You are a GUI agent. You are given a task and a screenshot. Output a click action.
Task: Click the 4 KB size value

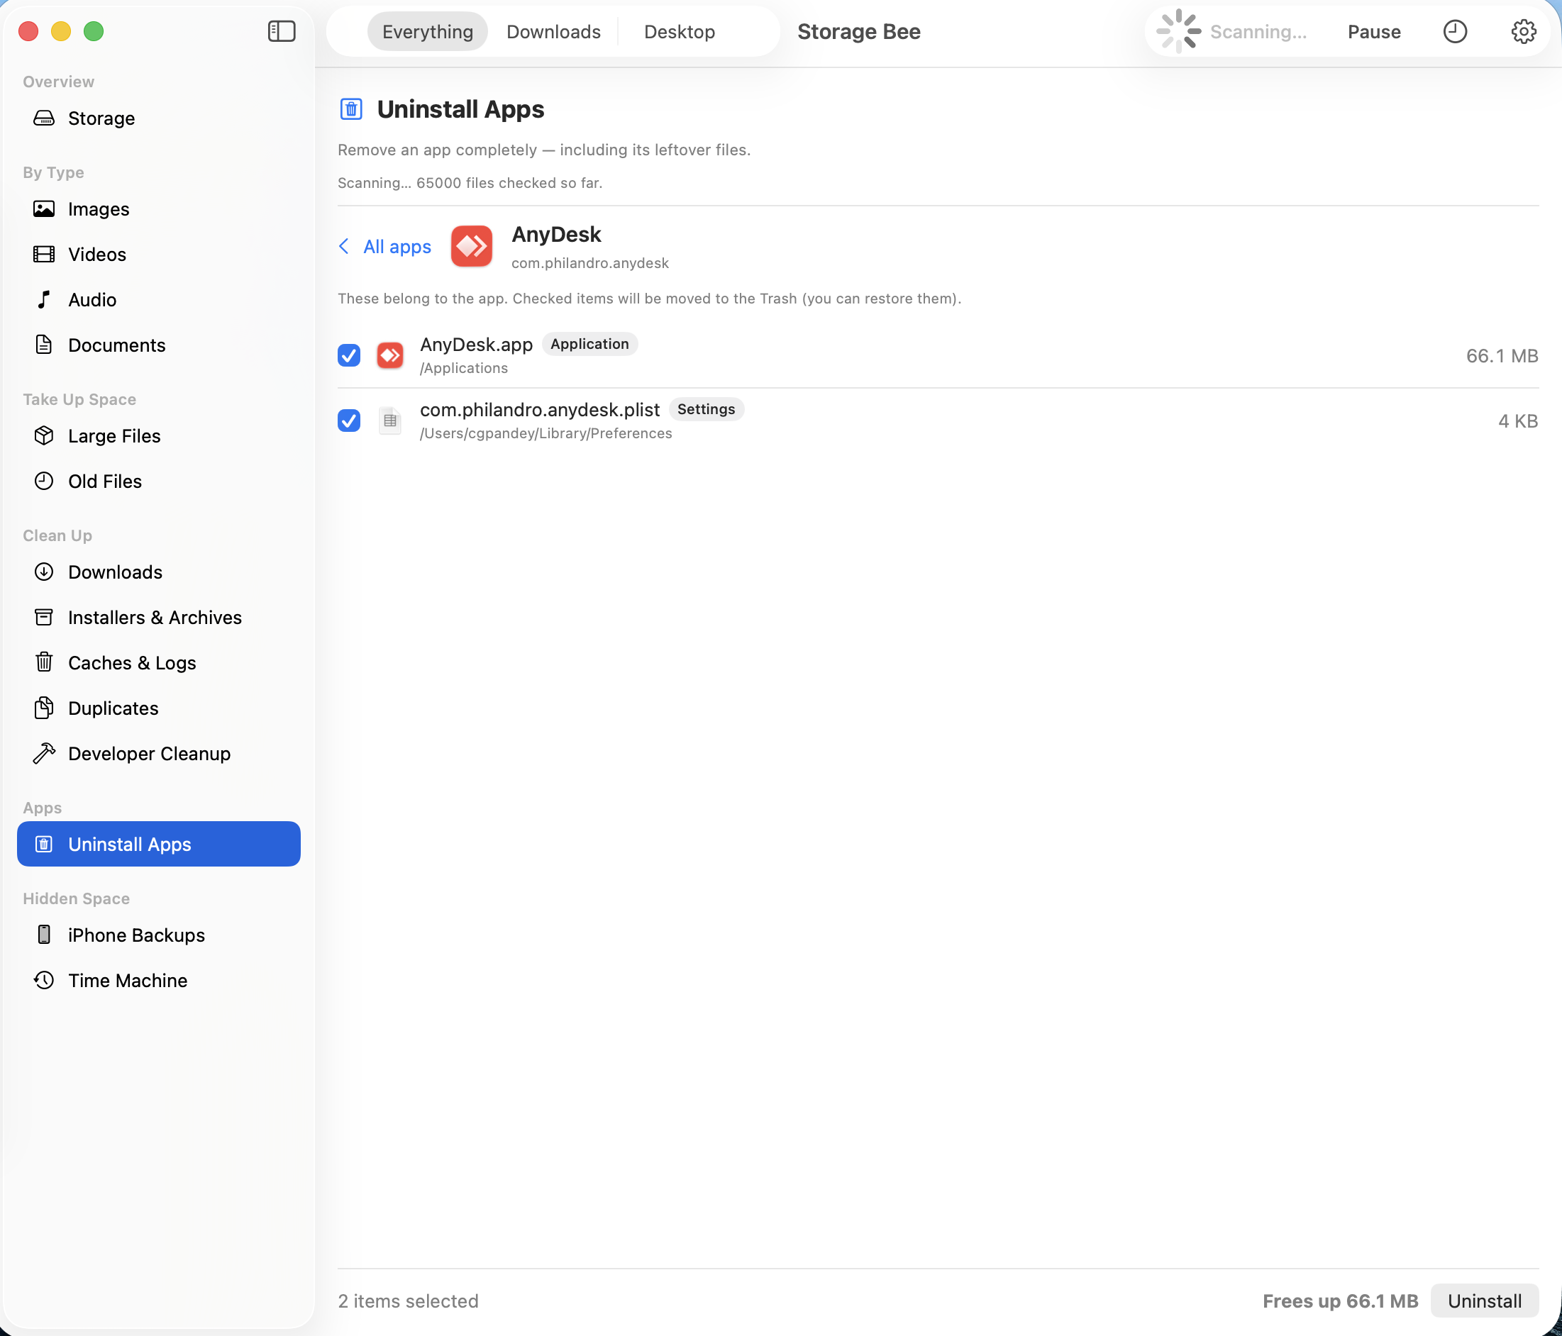(1518, 421)
